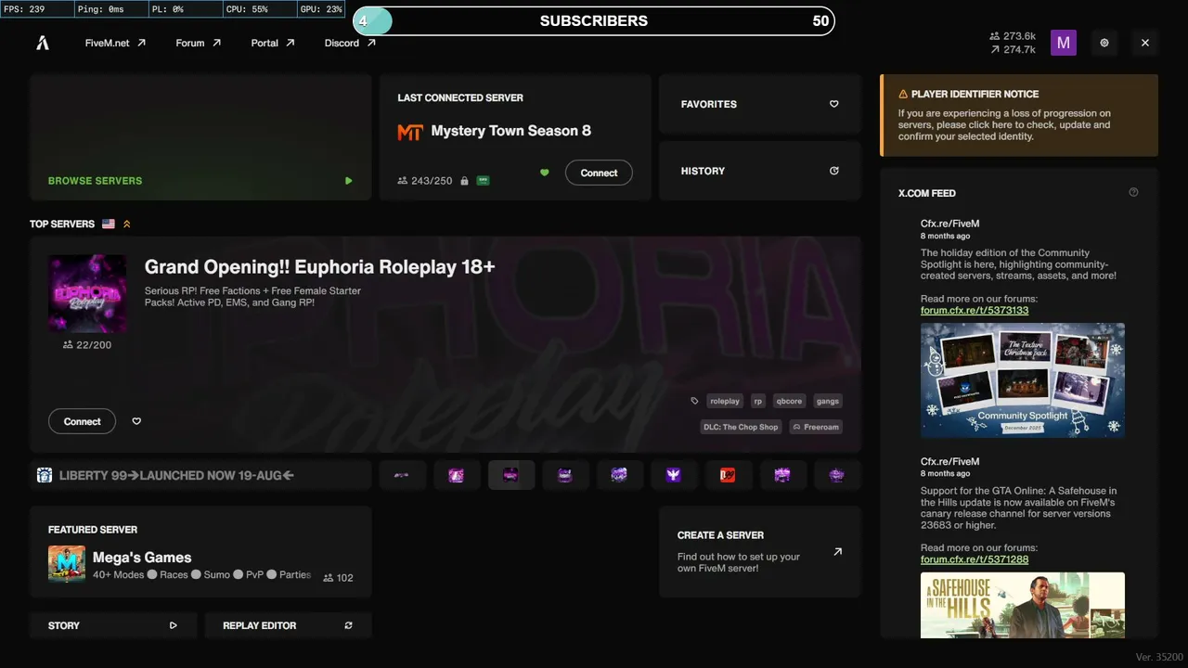Click the 'qbcore' tag
Screen dimensions: 1188x668
point(789,401)
